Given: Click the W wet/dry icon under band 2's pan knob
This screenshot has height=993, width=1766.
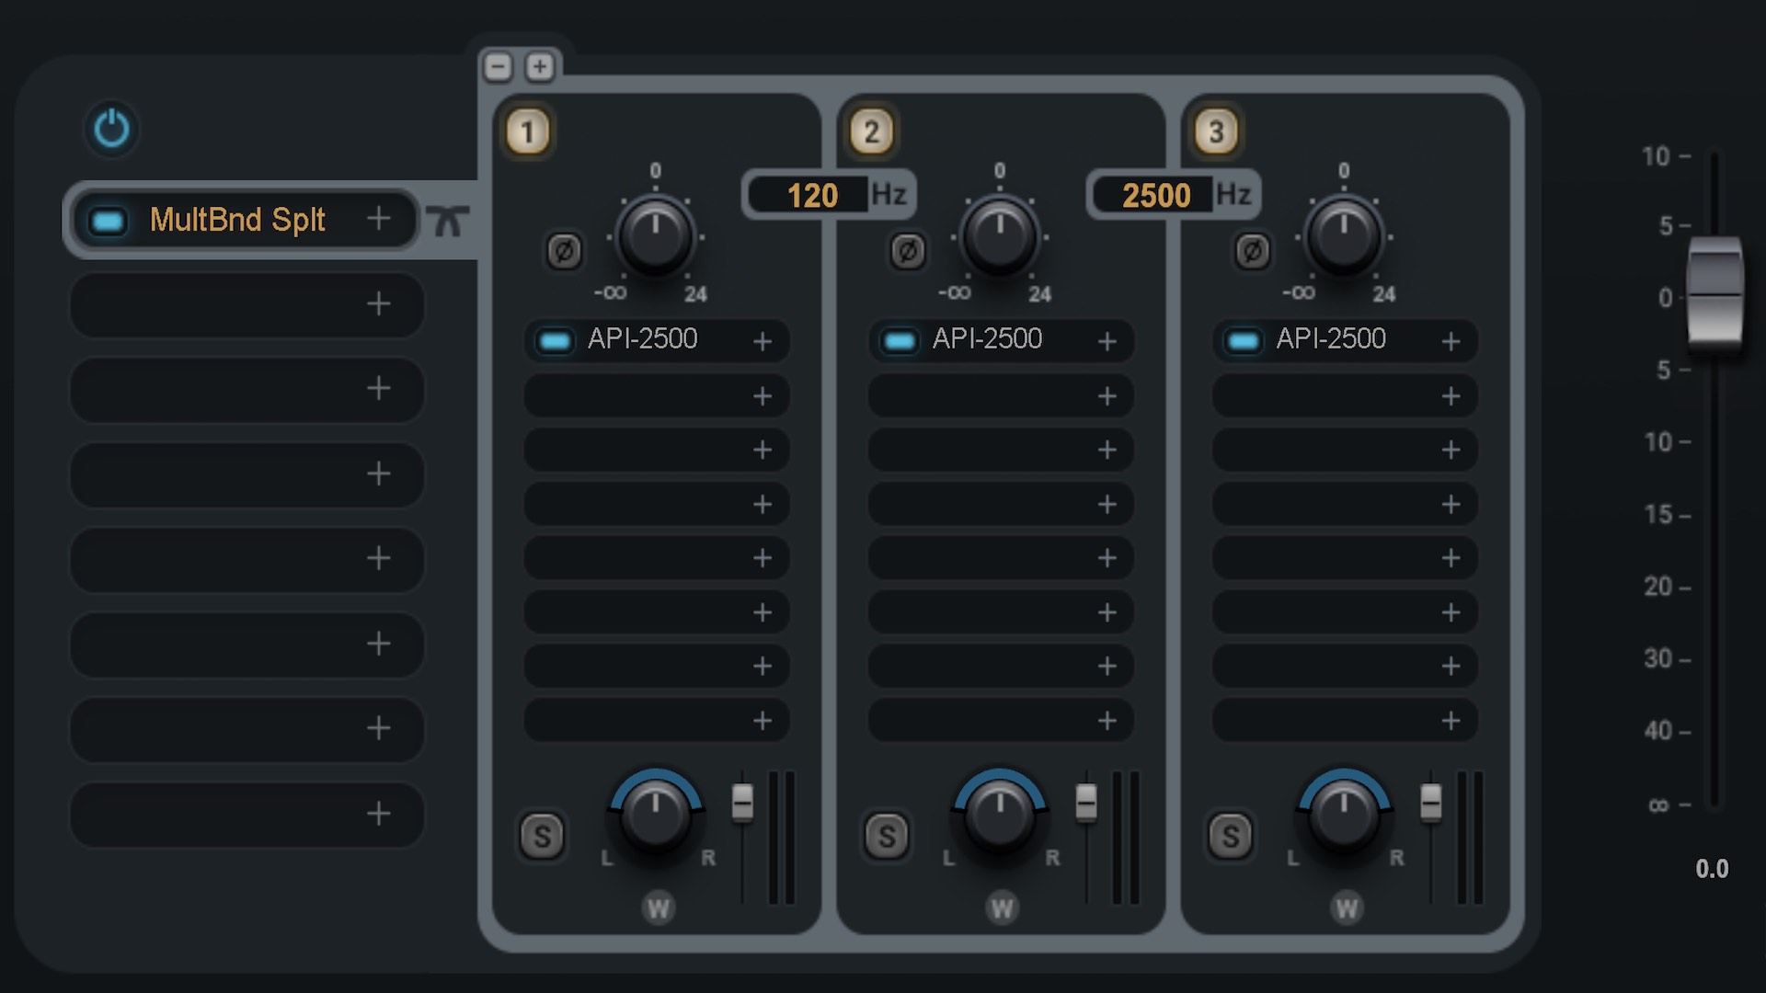Looking at the screenshot, I should click(1001, 908).
